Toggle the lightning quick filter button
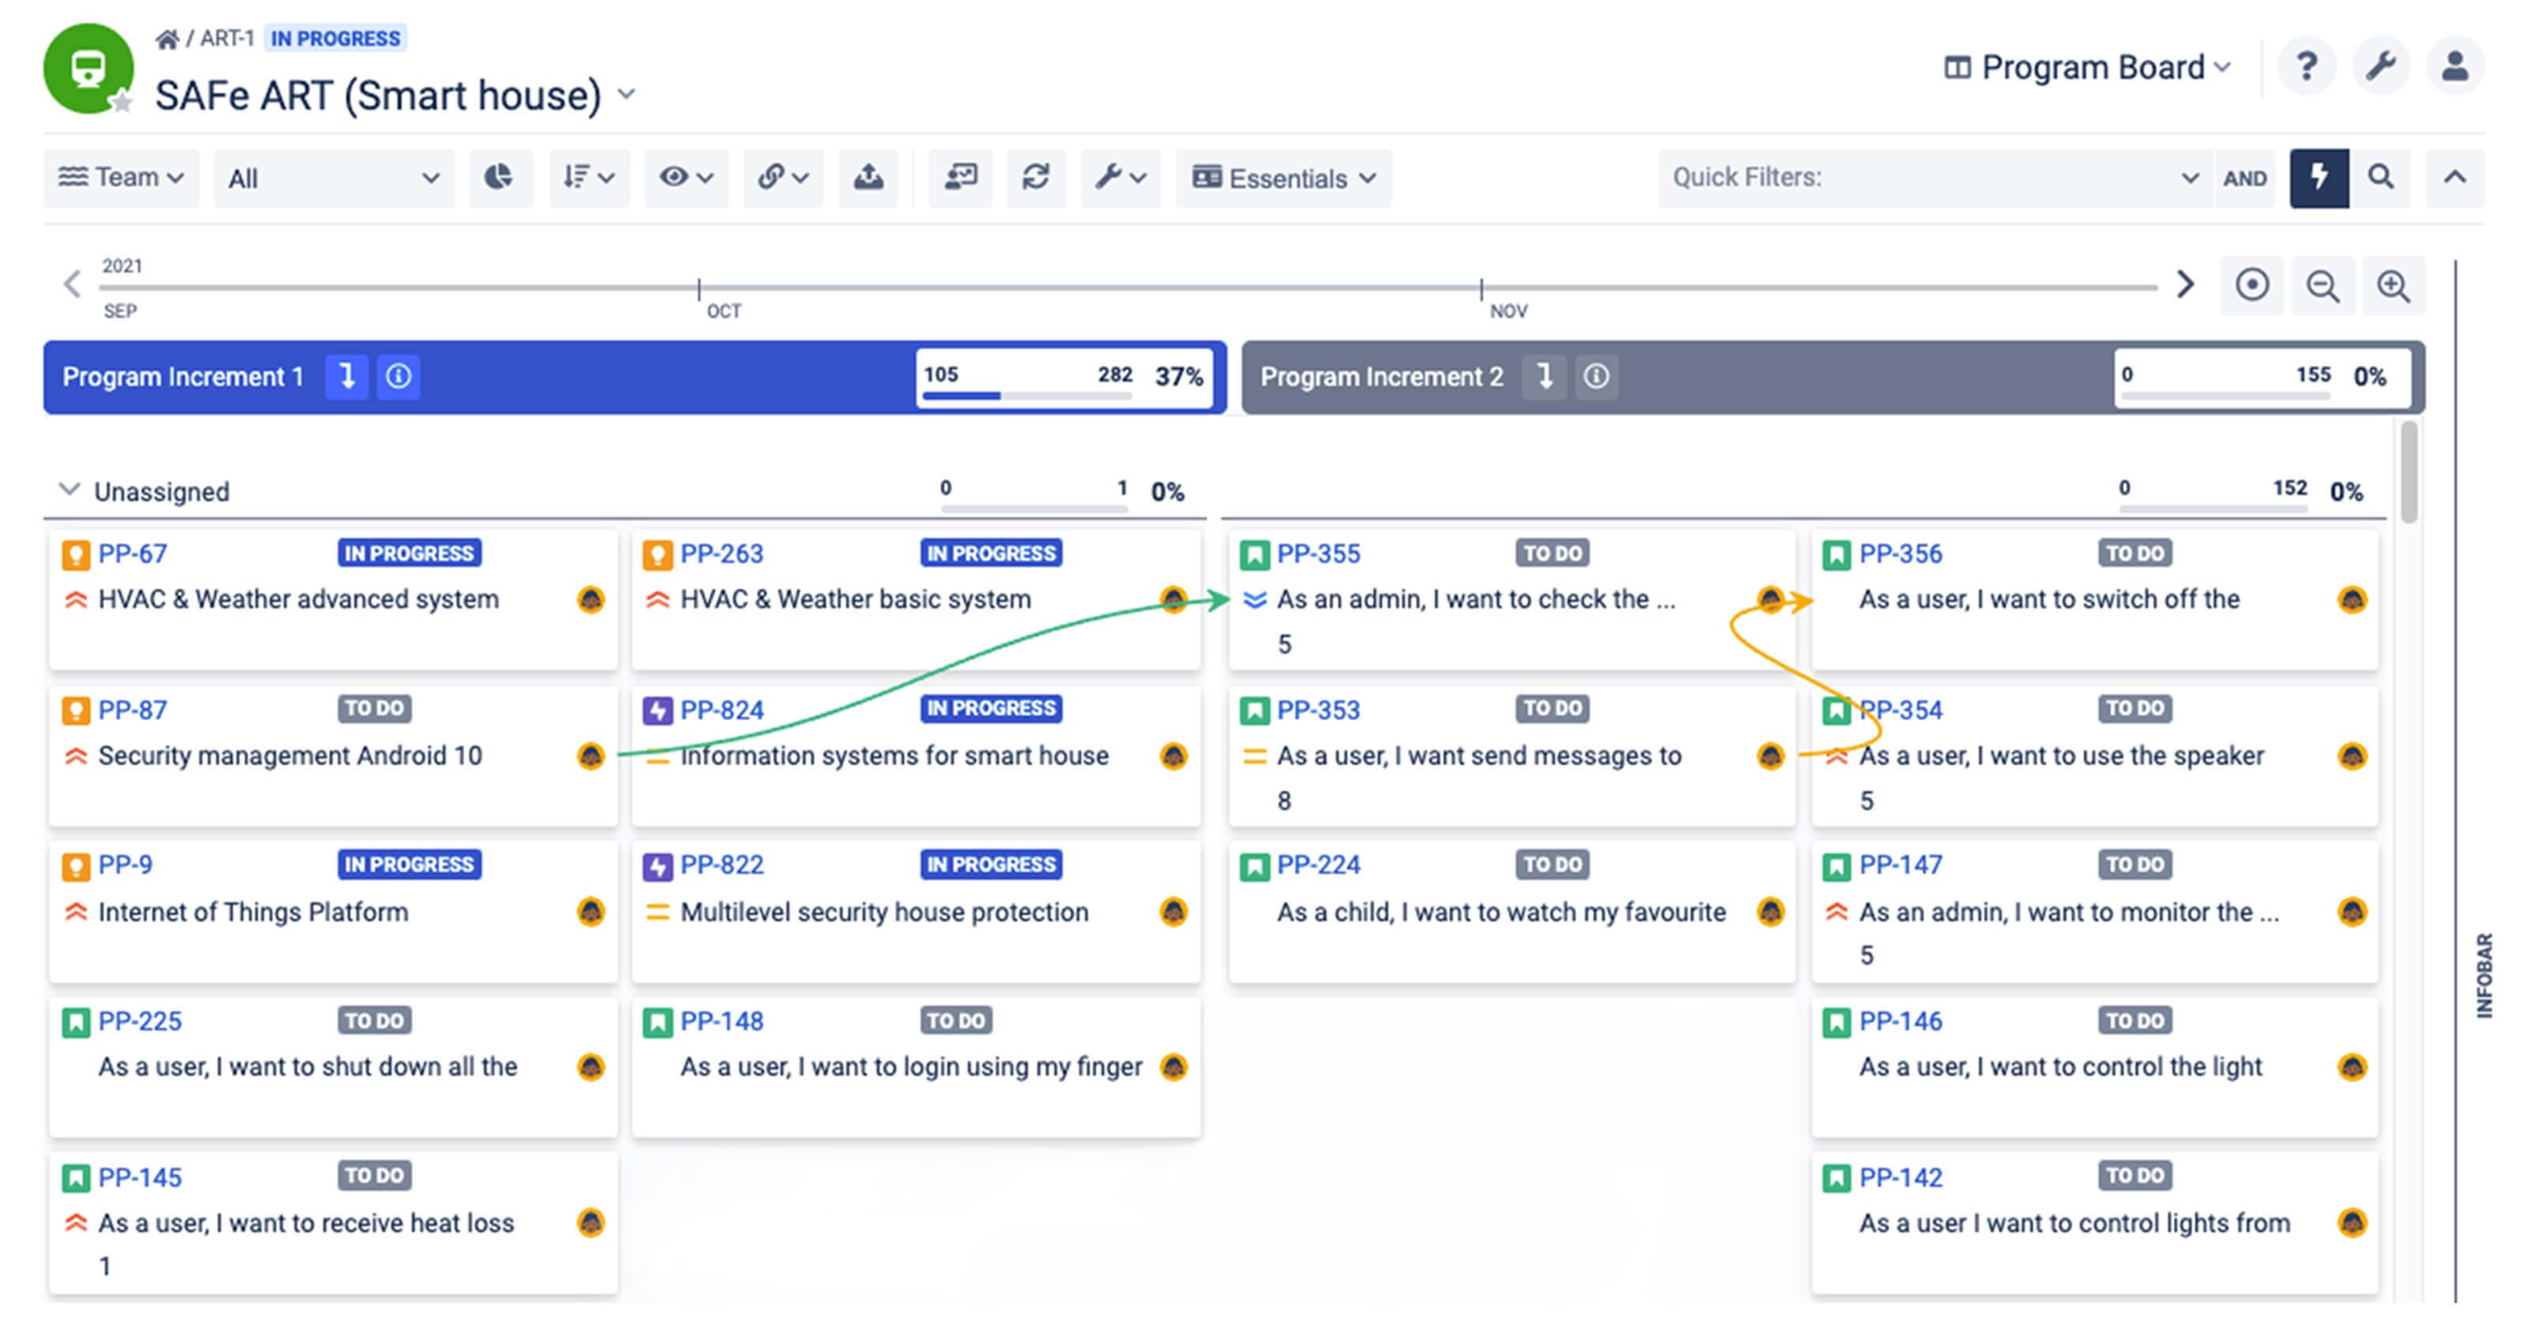Viewport: 2527px width, 1322px height. click(2319, 178)
